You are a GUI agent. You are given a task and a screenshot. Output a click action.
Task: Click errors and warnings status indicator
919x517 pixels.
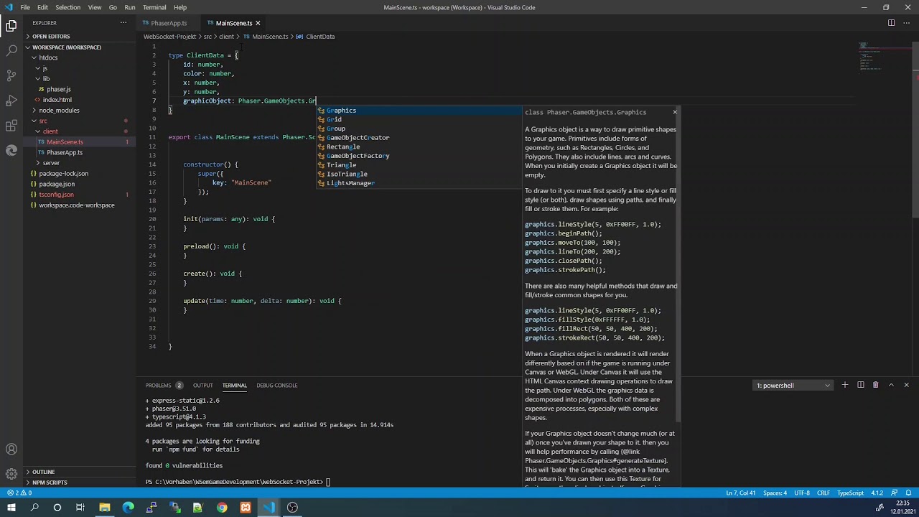point(19,493)
